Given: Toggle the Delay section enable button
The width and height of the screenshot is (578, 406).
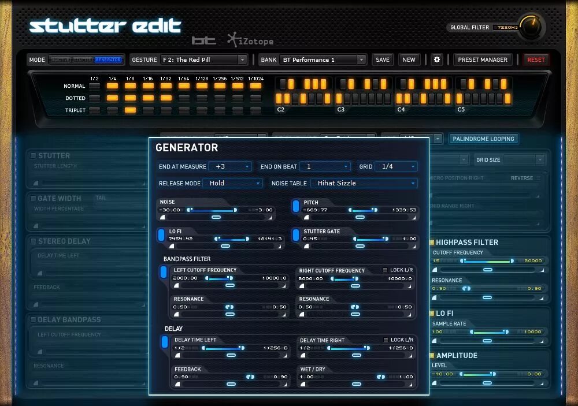Looking at the screenshot, I should (x=164, y=341).
